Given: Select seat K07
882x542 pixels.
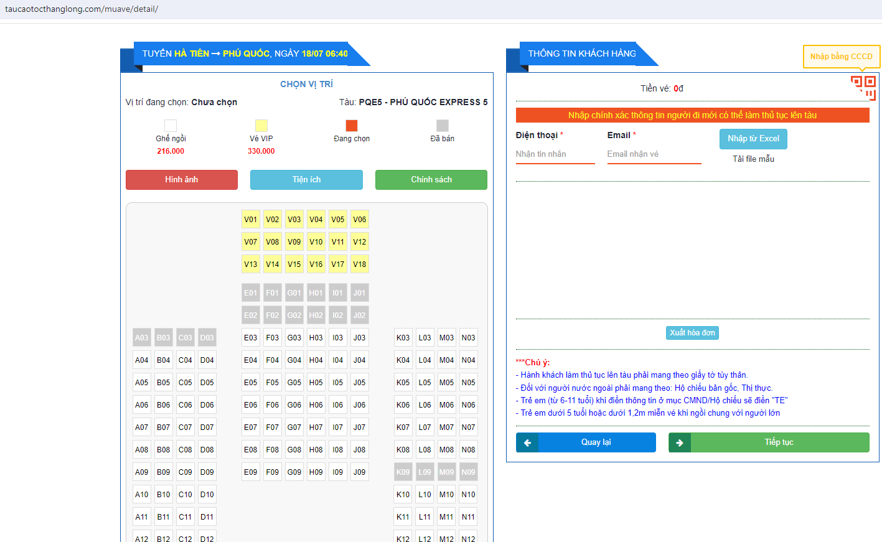Looking at the screenshot, I should [403, 428].
